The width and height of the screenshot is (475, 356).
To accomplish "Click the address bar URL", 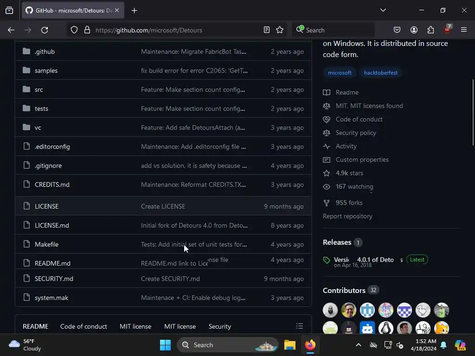I will 149,30.
